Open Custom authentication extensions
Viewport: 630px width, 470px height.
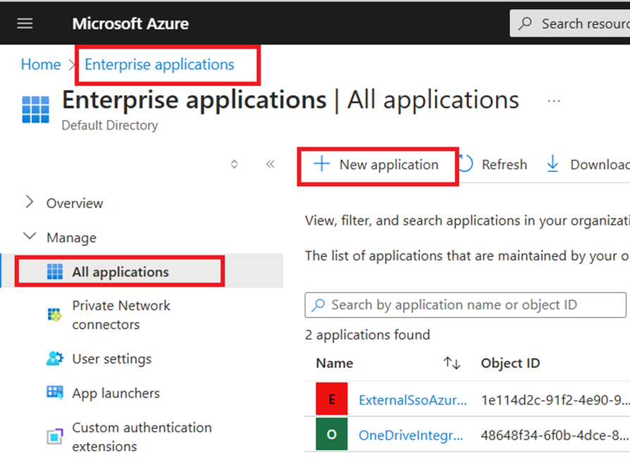pos(142,437)
